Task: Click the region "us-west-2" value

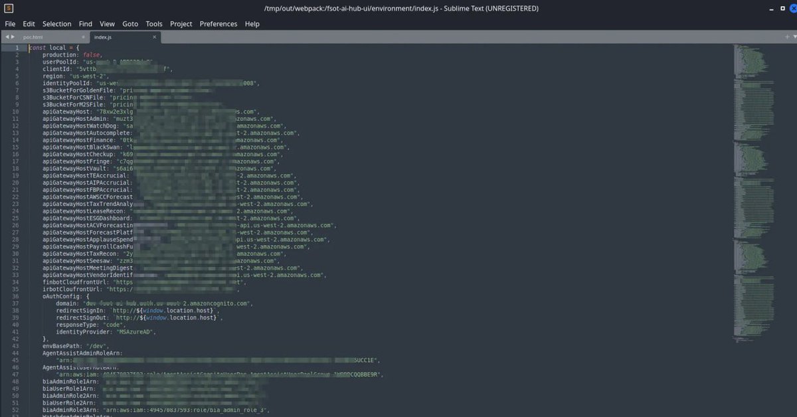Action: (x=88, y=76)
